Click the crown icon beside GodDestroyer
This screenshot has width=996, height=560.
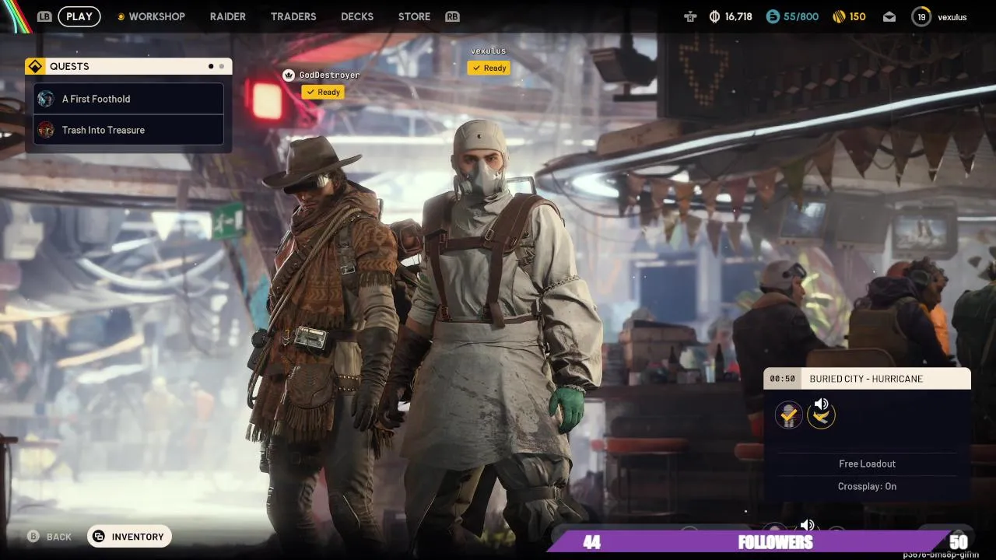click(x=289, y=75)
